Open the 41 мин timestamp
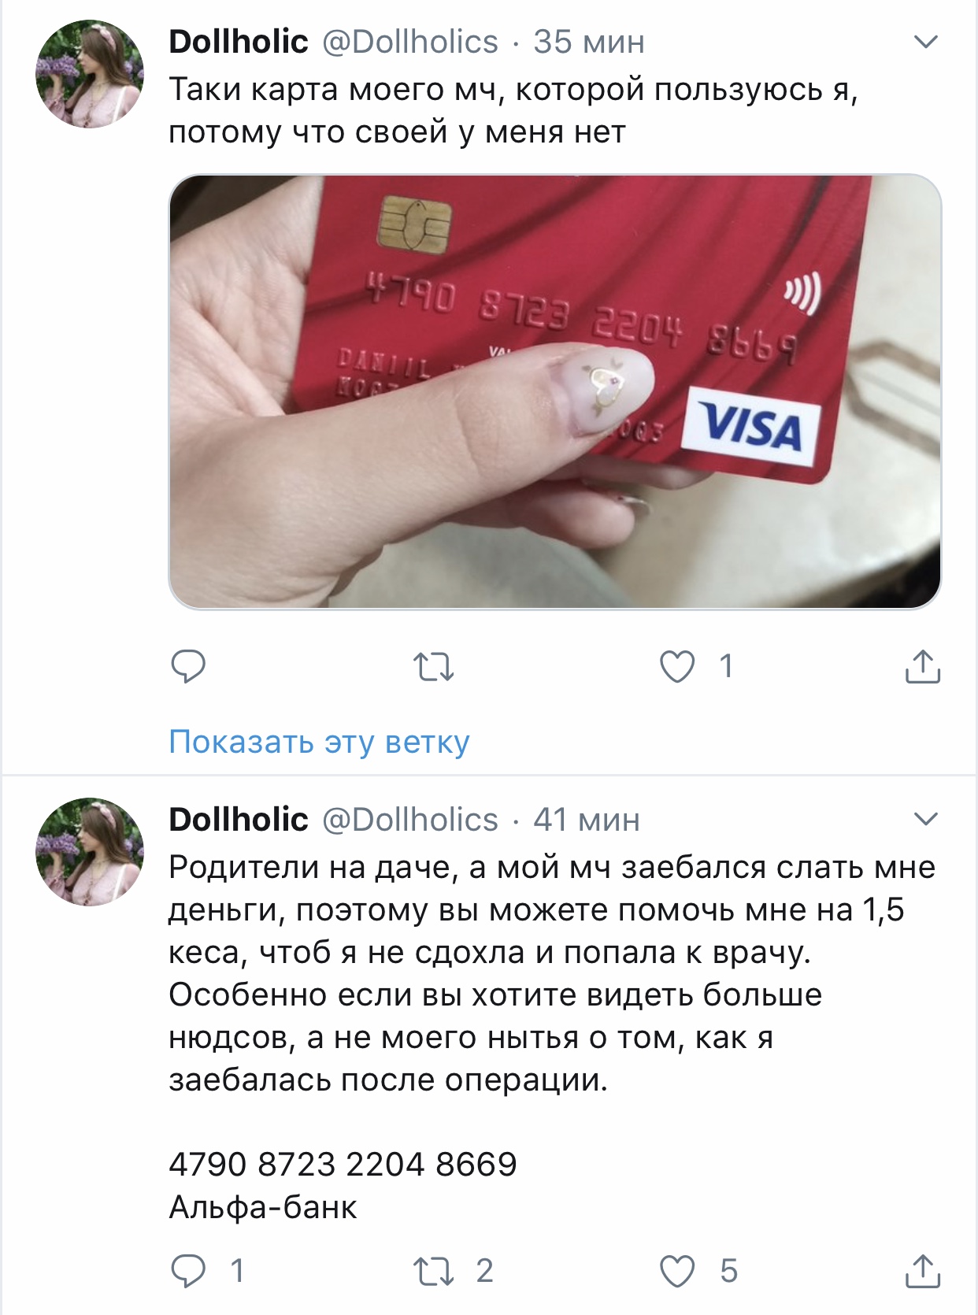 (587, 820)
